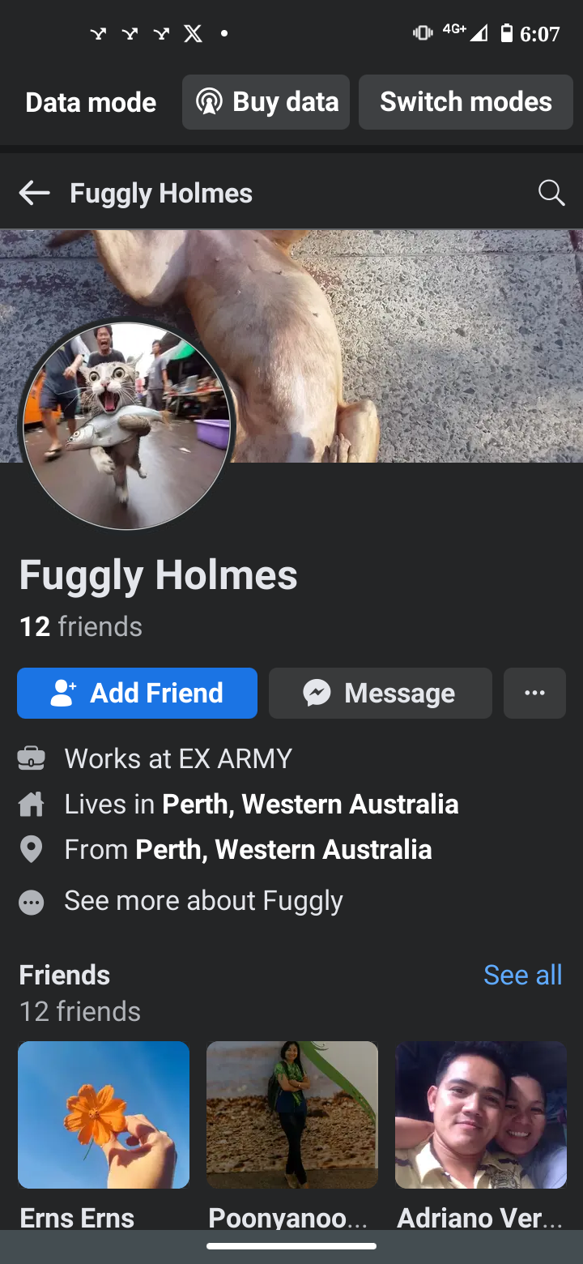
Task: Tap the location pin From icon
Action: pos(31,850)
